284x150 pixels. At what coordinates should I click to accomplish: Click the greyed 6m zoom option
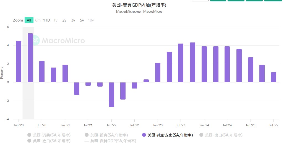(x=38, y=20)
